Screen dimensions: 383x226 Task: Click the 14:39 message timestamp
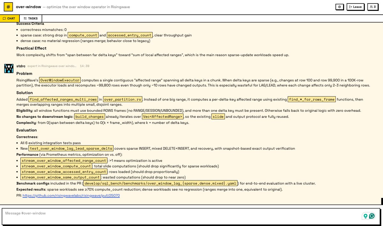click(x=85, y=66)
